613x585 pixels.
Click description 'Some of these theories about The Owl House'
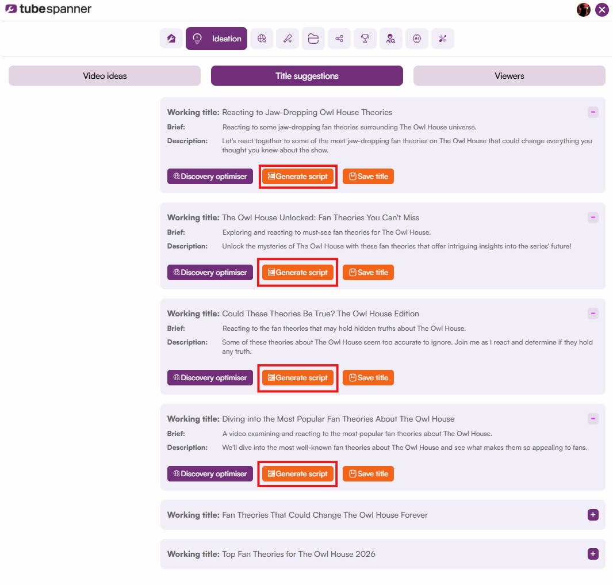coord(407,347)
